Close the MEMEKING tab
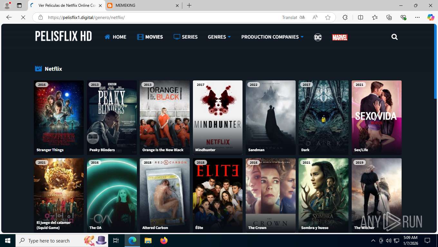Screen dimensions: 438x247 pyautogui.click(x=177, y=5)
